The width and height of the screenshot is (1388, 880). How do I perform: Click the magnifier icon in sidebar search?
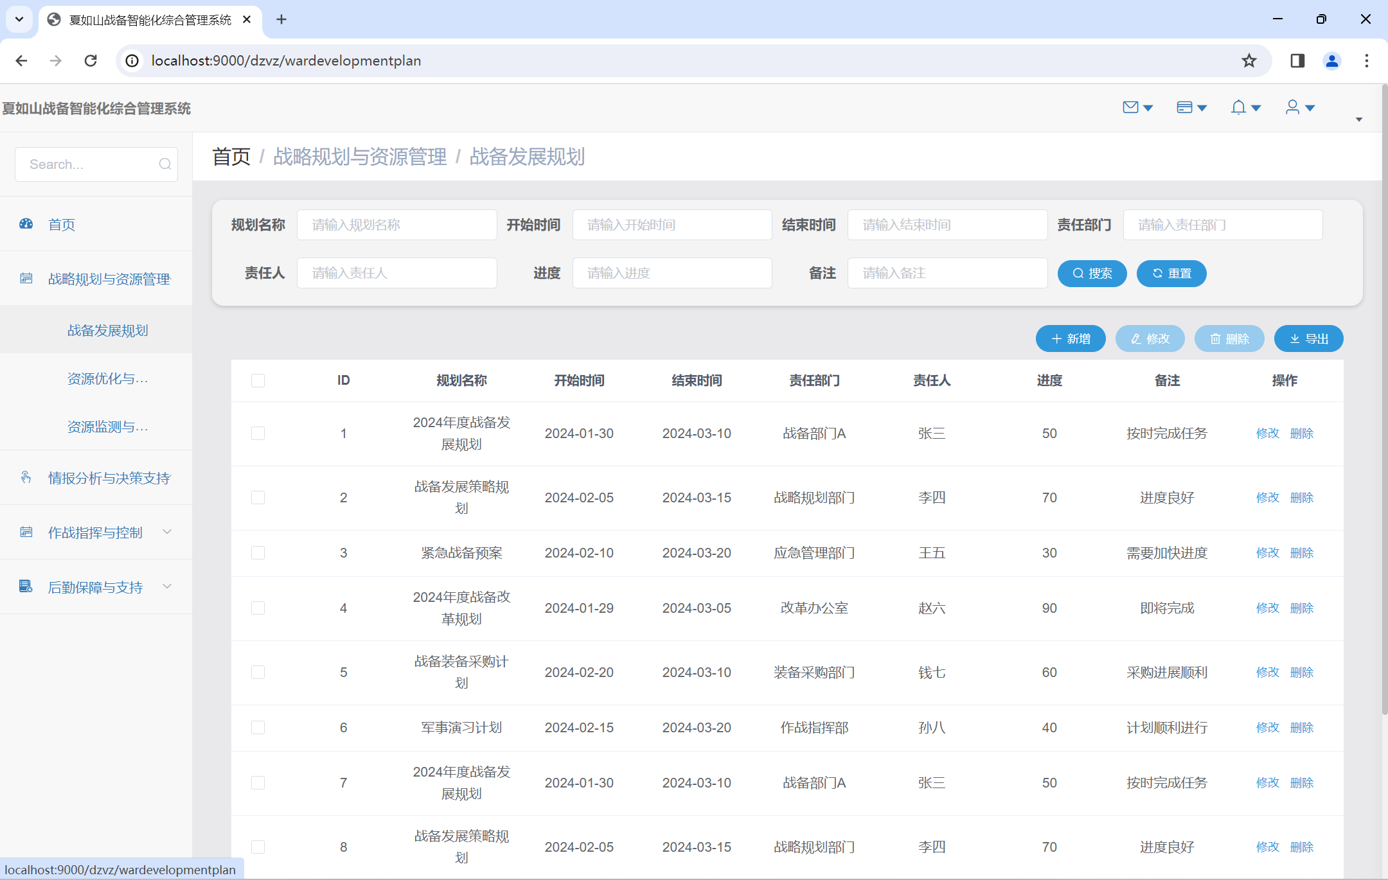tap(165, 164)
